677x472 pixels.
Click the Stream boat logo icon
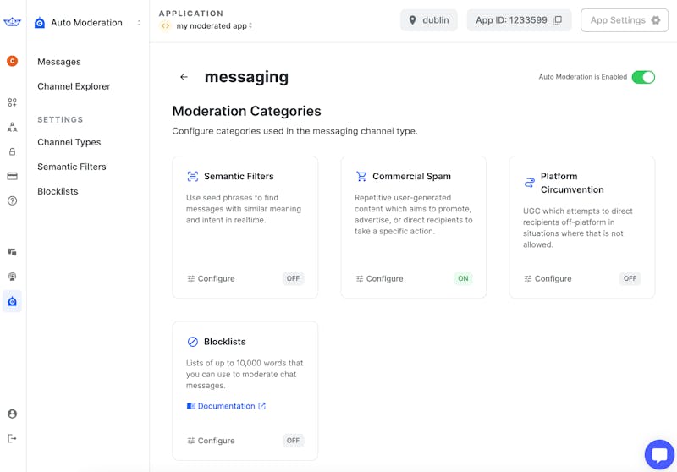pos(12,22)
